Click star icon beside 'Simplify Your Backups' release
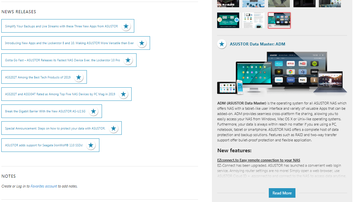Screen dimensions: 355x202 point(126,26)
